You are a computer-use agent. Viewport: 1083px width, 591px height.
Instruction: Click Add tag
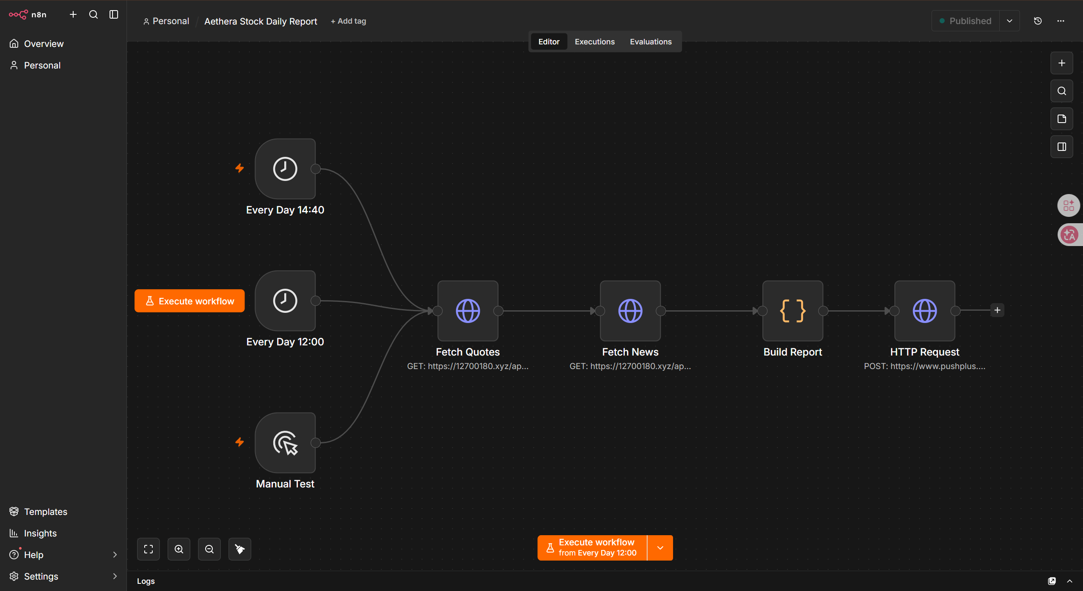click(349, 21)
